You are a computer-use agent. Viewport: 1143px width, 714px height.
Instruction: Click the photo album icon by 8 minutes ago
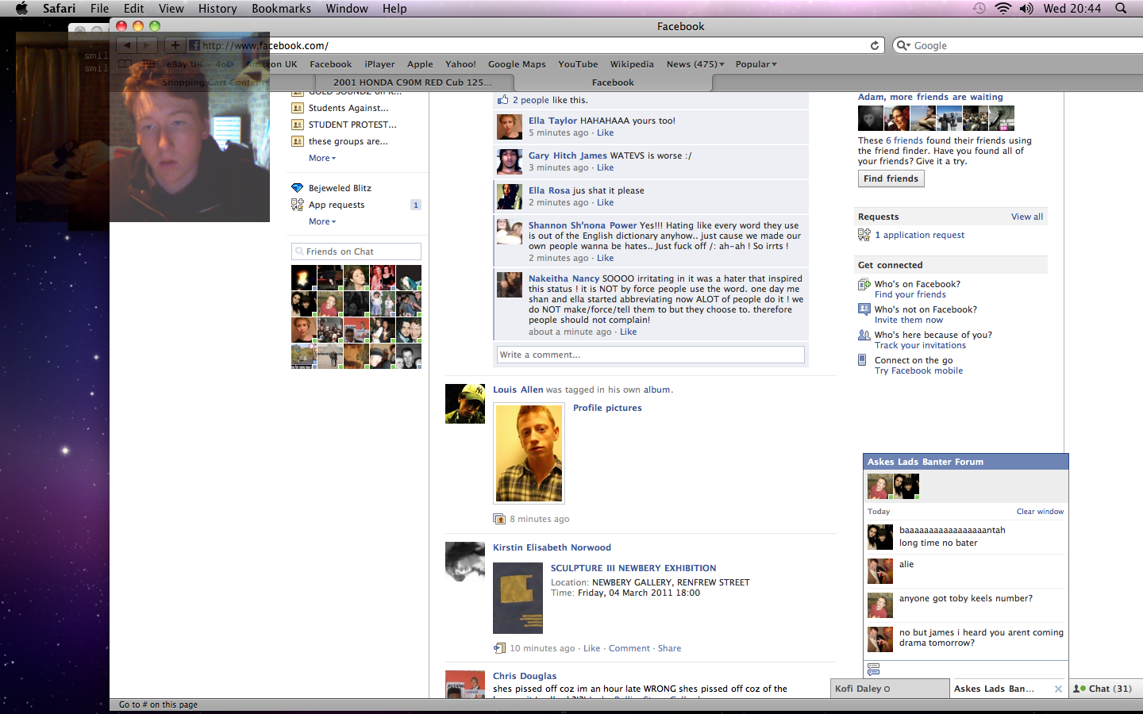499,519
